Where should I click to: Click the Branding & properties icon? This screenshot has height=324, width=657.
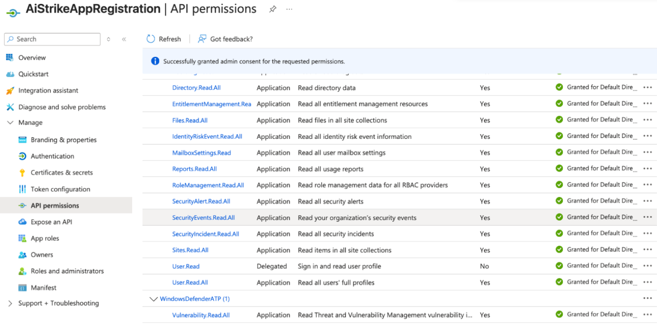(x=22, y=140)
